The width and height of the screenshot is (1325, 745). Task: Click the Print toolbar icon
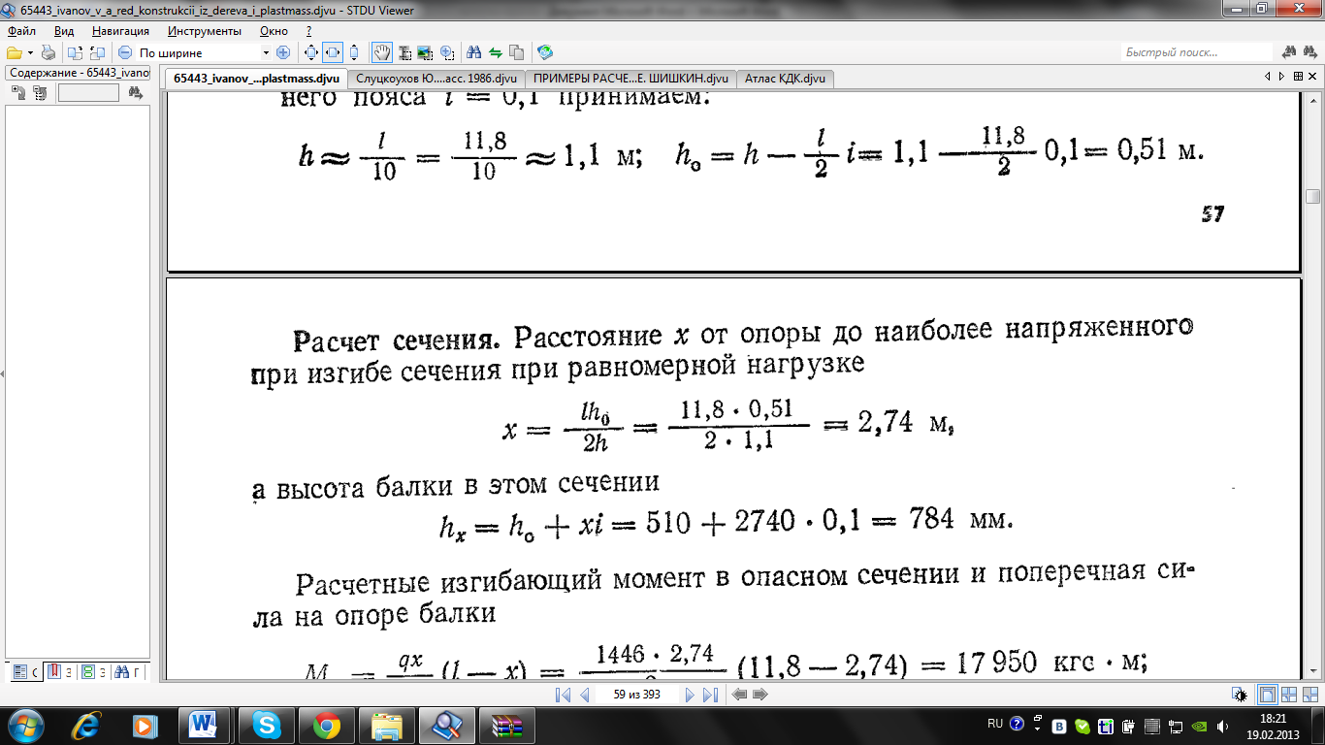click(48, 52)
